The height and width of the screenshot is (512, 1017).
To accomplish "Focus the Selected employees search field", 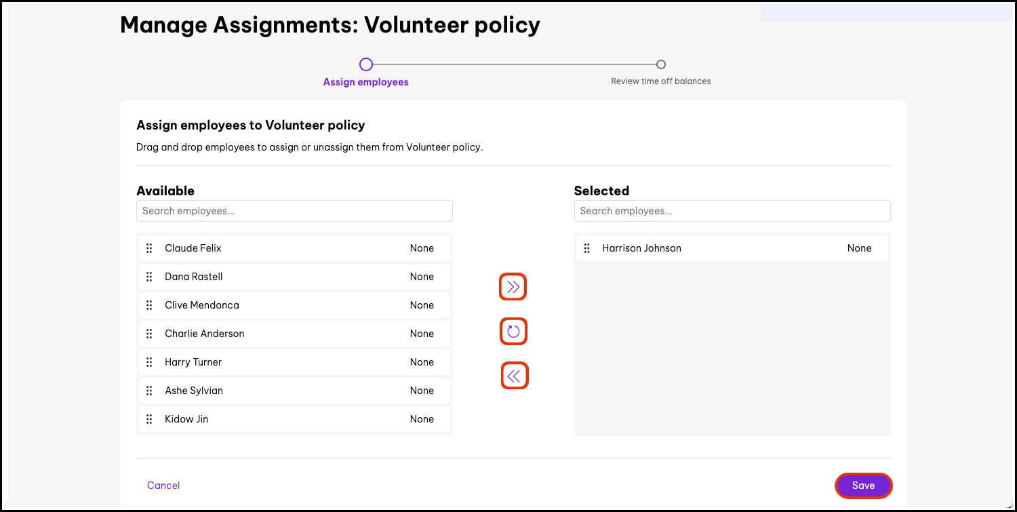I will pos(732,211).
